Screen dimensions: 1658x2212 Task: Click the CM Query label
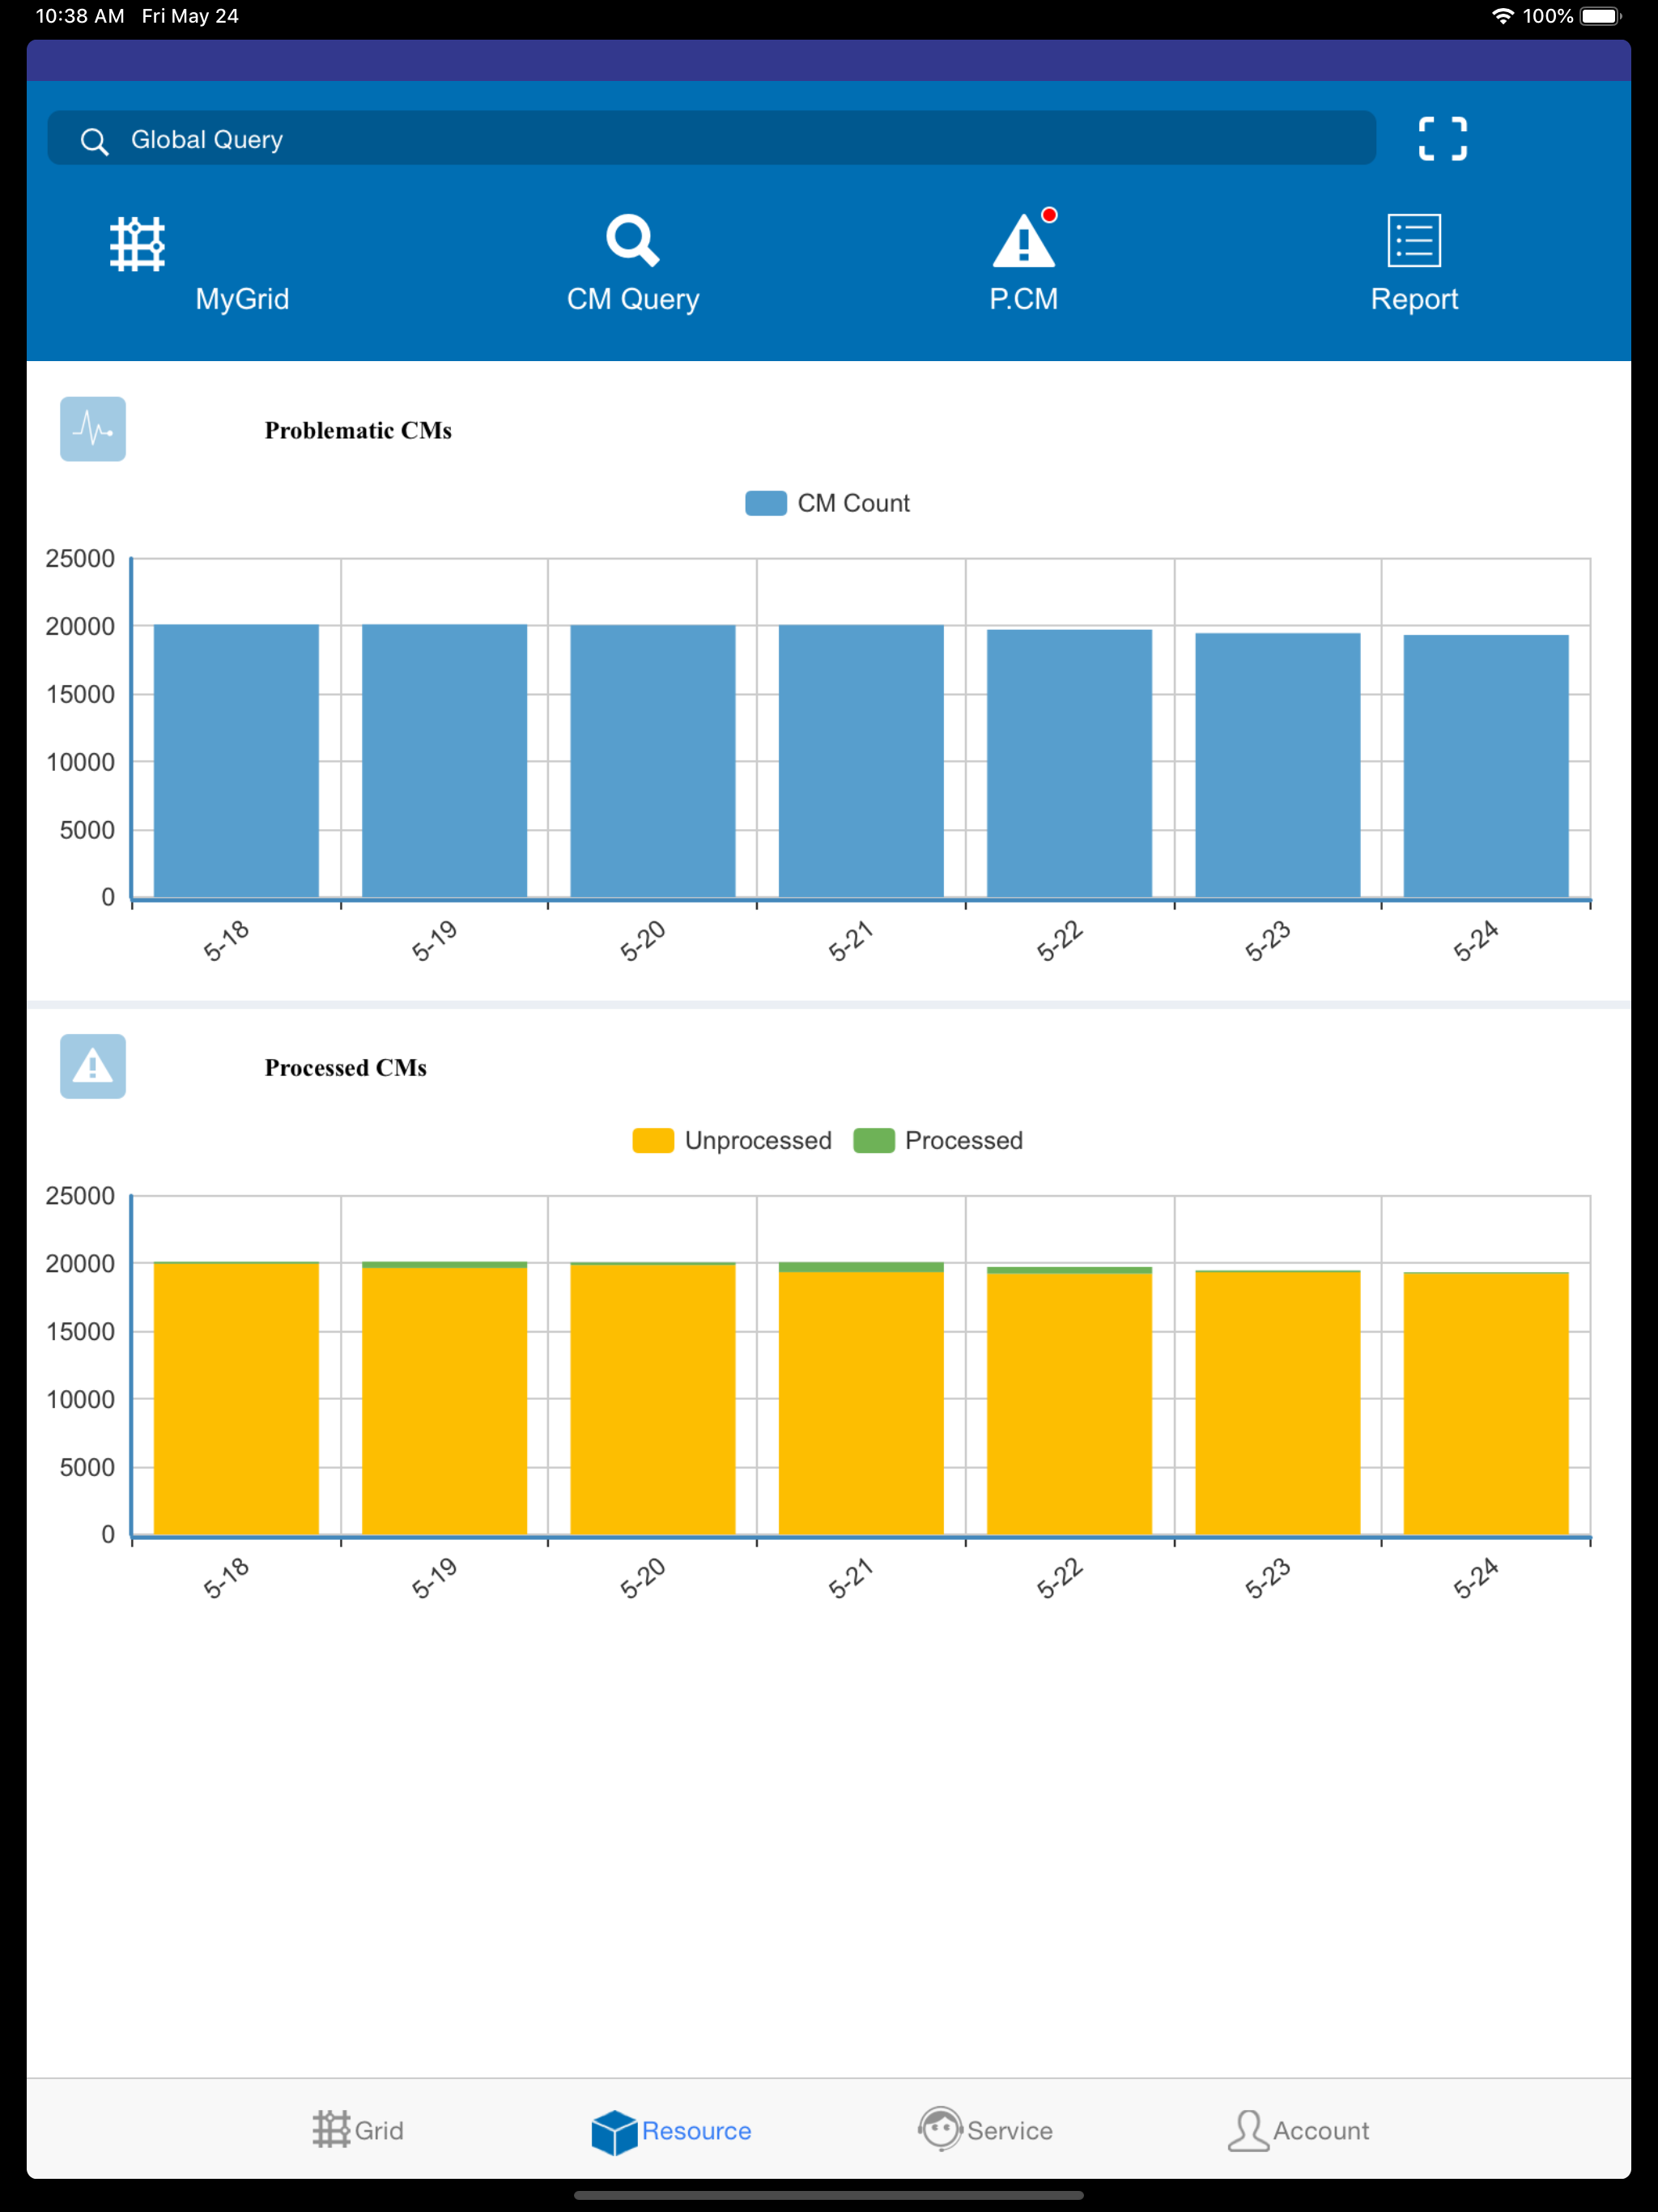pyautogui.click(x=633, y=299)
